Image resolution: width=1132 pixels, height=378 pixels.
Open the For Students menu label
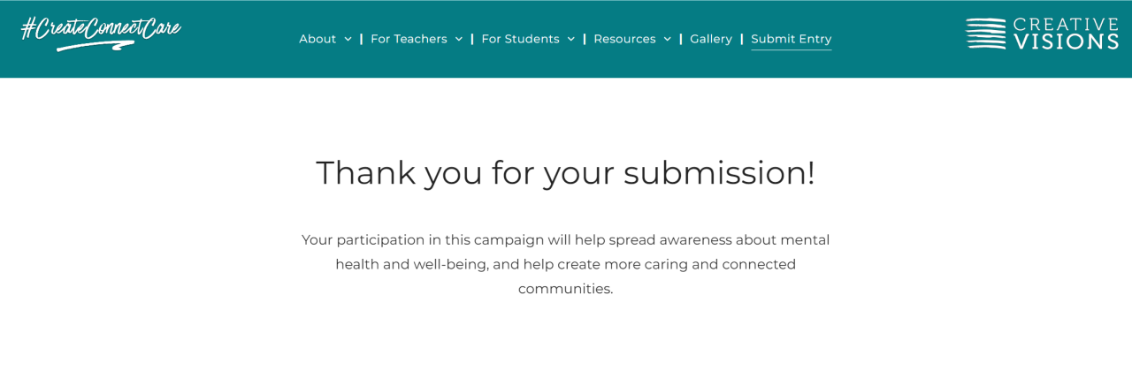click(x=520, y=39)
